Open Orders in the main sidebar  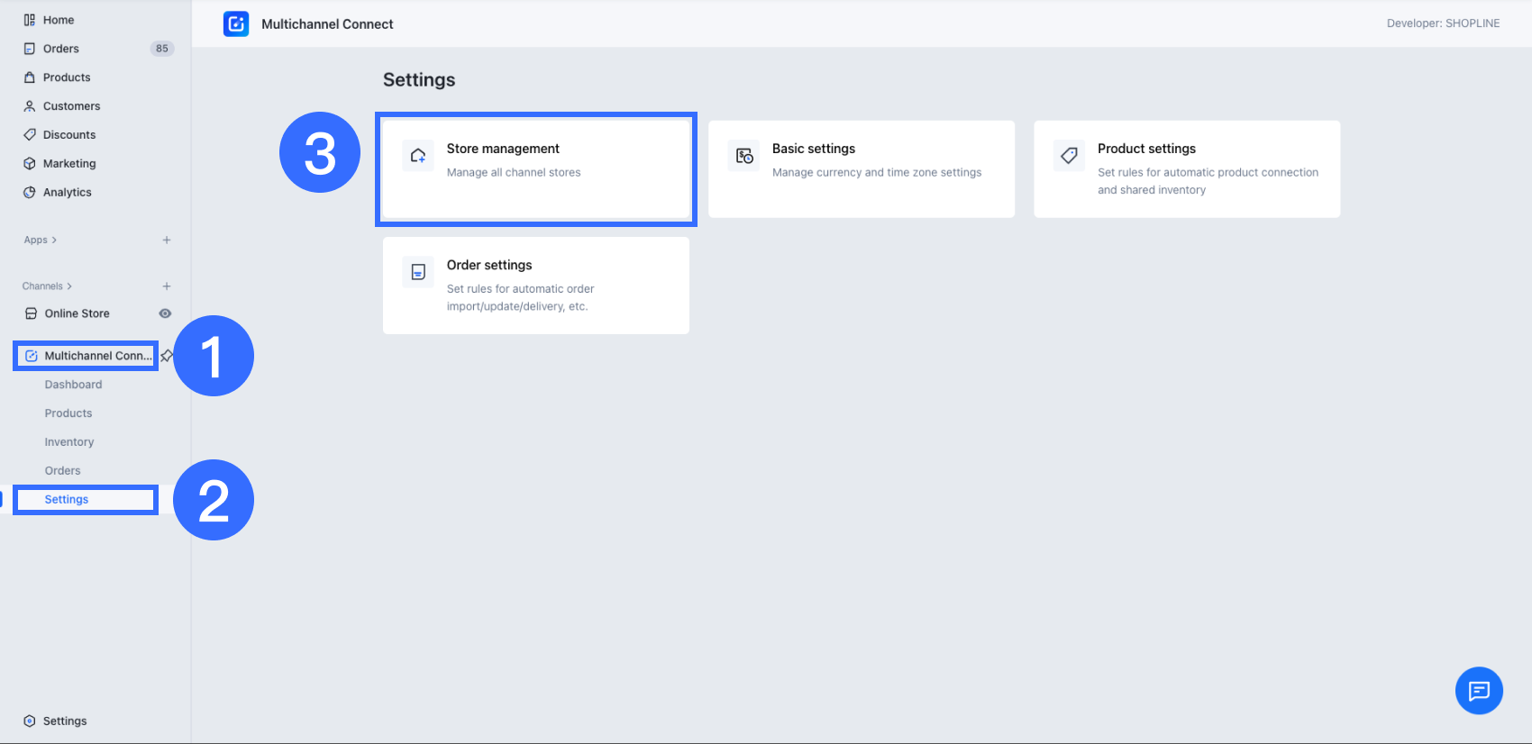pyautogui.click(x=61, y=49)
